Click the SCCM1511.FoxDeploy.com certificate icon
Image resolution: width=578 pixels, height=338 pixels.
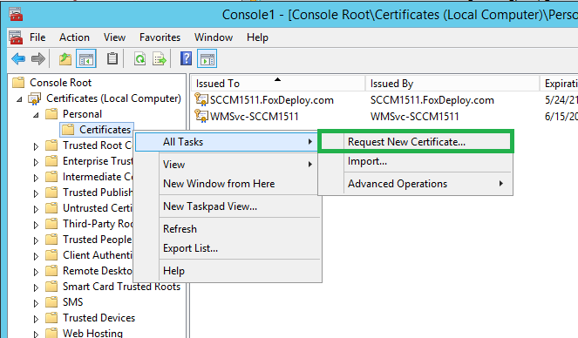click(201, 100)
